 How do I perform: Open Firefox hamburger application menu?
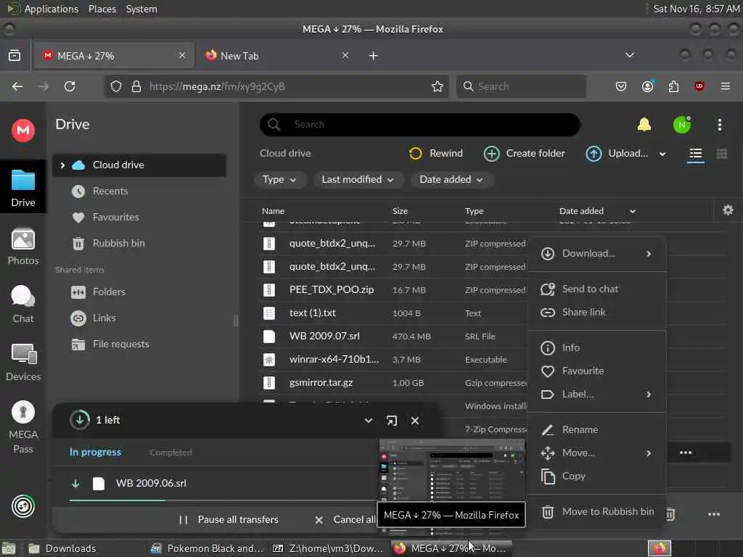pyautogui.click(x=725, y=86)
